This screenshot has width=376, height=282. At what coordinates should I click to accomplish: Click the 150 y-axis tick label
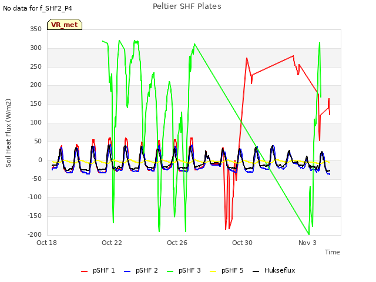click(36, 104)
